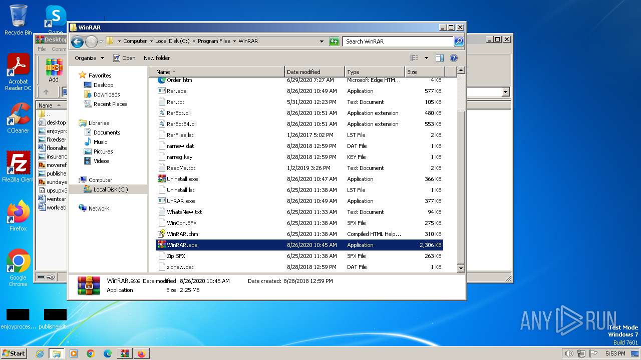Click the refresh button beside address bar
This screenshot has width=641, height=360.
pyautogui.click(x=334, y=41)
